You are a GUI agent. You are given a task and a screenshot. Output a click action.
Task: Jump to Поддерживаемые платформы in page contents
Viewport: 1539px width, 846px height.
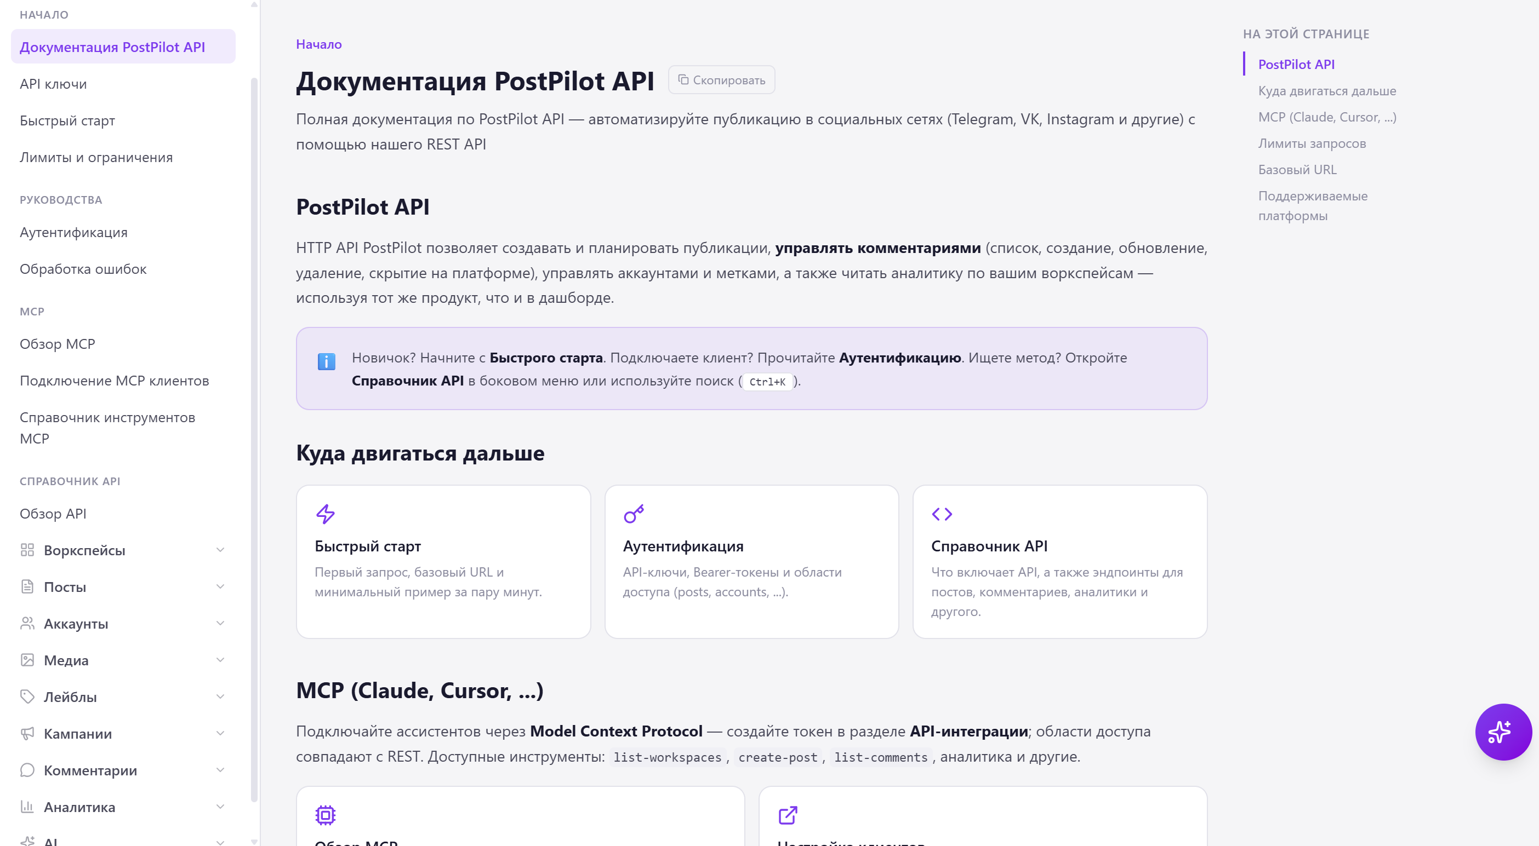[x=1313, y=205]
